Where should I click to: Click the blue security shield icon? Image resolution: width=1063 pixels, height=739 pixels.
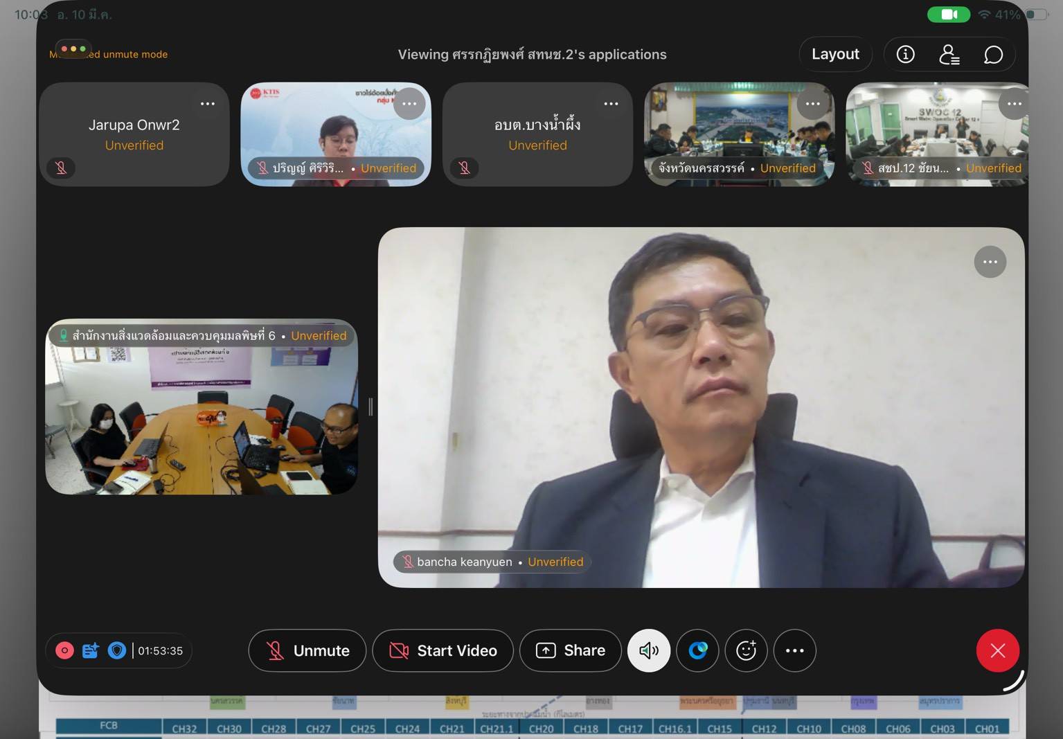click(x=117, y=650)
